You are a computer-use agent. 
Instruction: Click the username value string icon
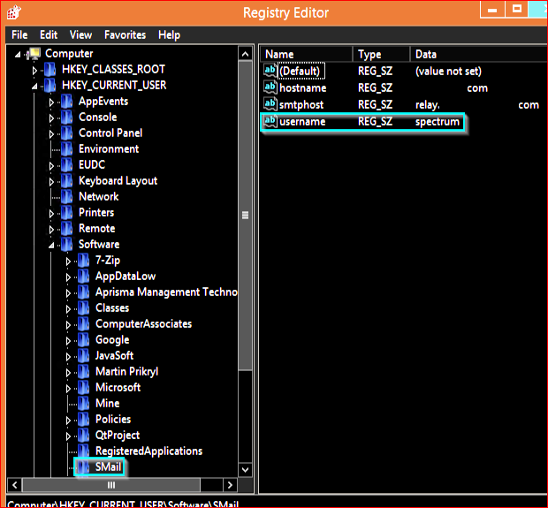[270, 121]
